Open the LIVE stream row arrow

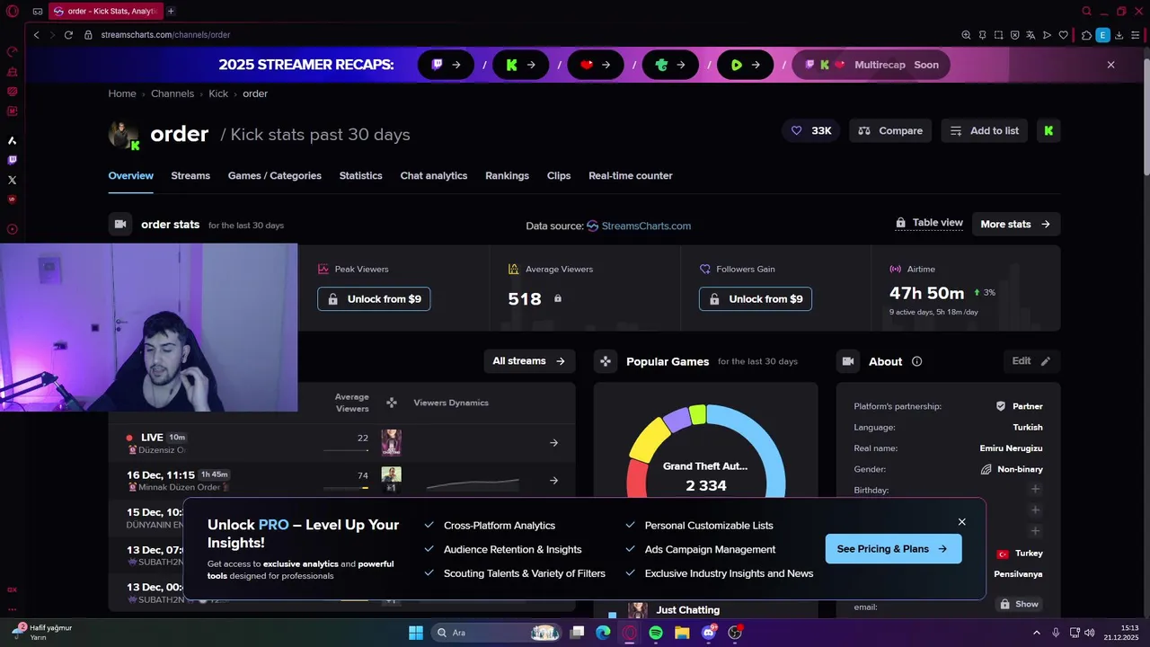coord(553,442)
